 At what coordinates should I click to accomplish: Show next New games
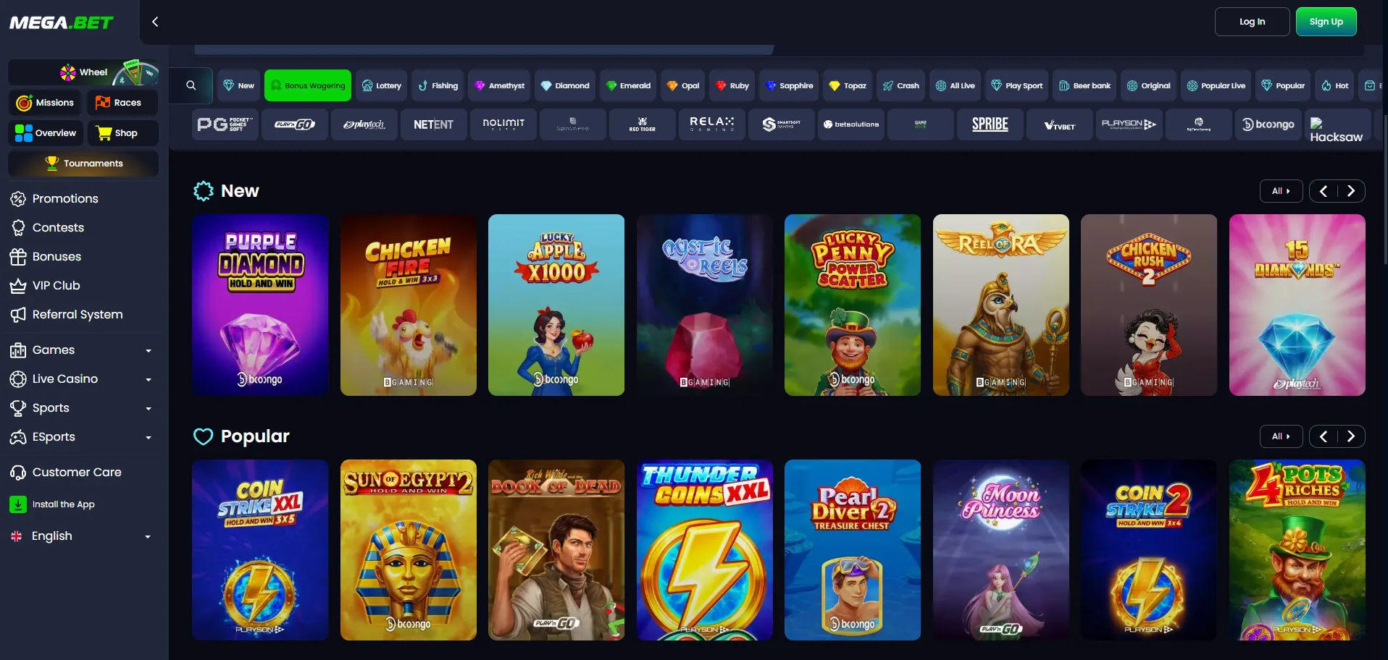(x=1350, y=191)
